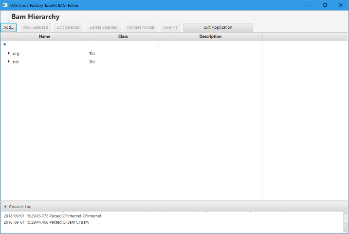349x234 pixels.
Task: Maximize the BAM Editor window
Action: click(325, 5)
